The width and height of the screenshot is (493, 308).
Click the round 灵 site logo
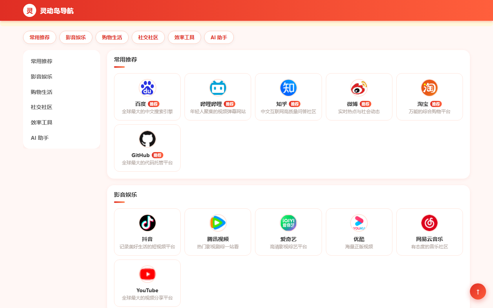pyautogui.click(x=30, y=10)
